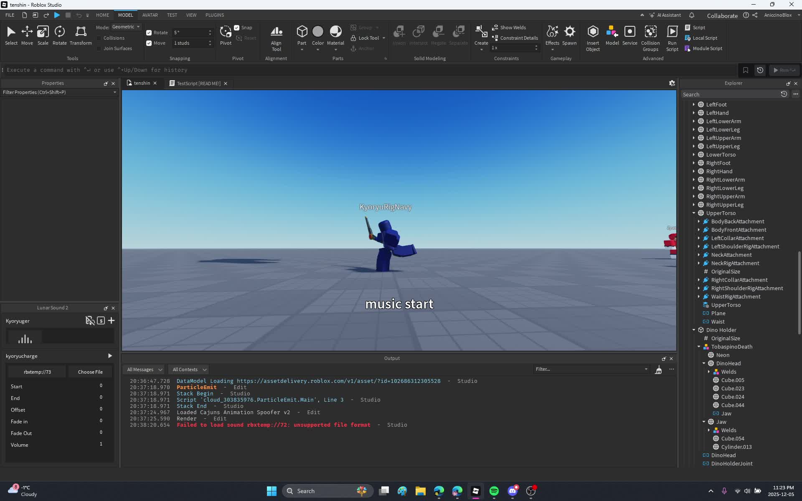Toggle the Move snapping checkbox
Screen dimensions: 802x501
149,43
